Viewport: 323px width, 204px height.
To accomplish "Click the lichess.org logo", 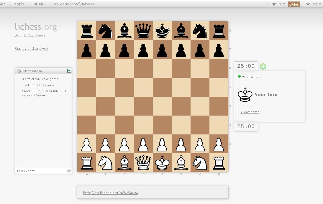I will tap(36, 27).
